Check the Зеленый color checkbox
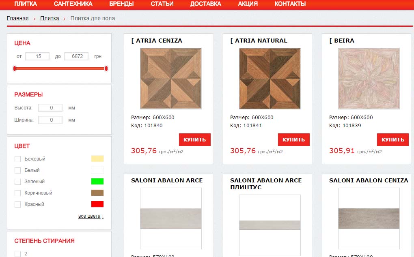 click(x=18, y=182)
